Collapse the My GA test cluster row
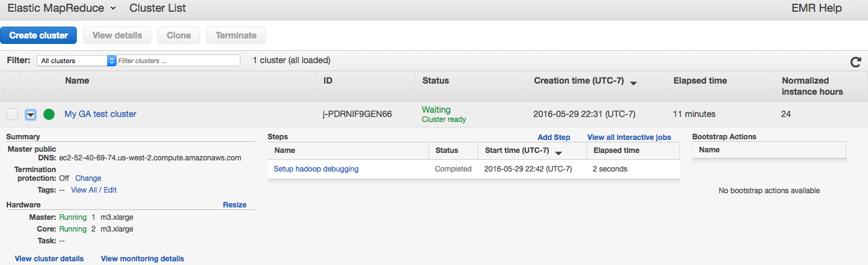The image size is (868, 265). click(x=30, y=115)
